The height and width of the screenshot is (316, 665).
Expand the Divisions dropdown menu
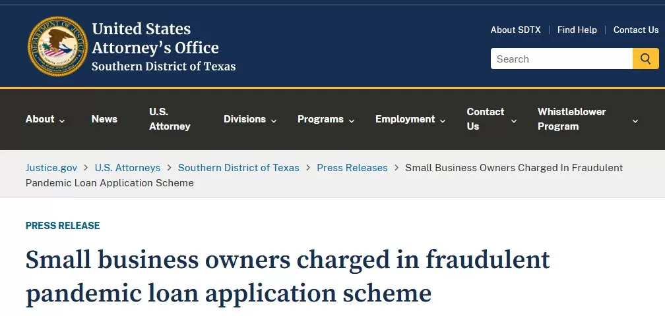click(250, 119)
